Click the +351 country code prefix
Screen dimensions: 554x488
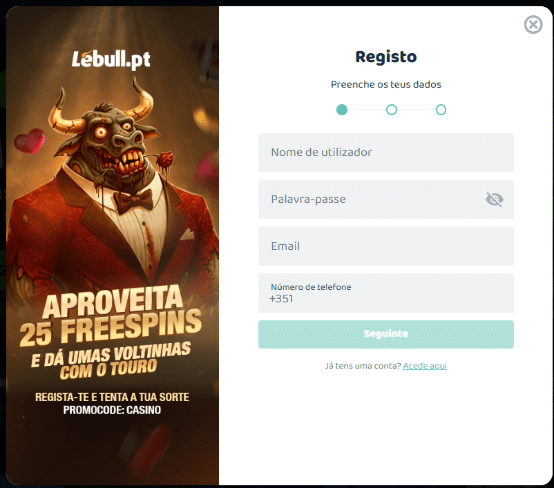click(x=281, y=299)
